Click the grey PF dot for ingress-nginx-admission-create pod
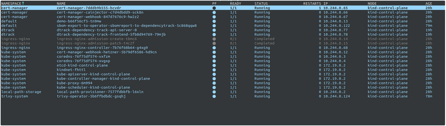Screen dimensions: 446x126 [x=214, y=39]
